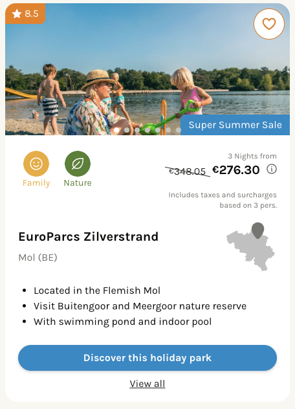The height and width of the screenshot is (409, 295).
Task: Click the price info icon
Action: (x=272, y=169)
